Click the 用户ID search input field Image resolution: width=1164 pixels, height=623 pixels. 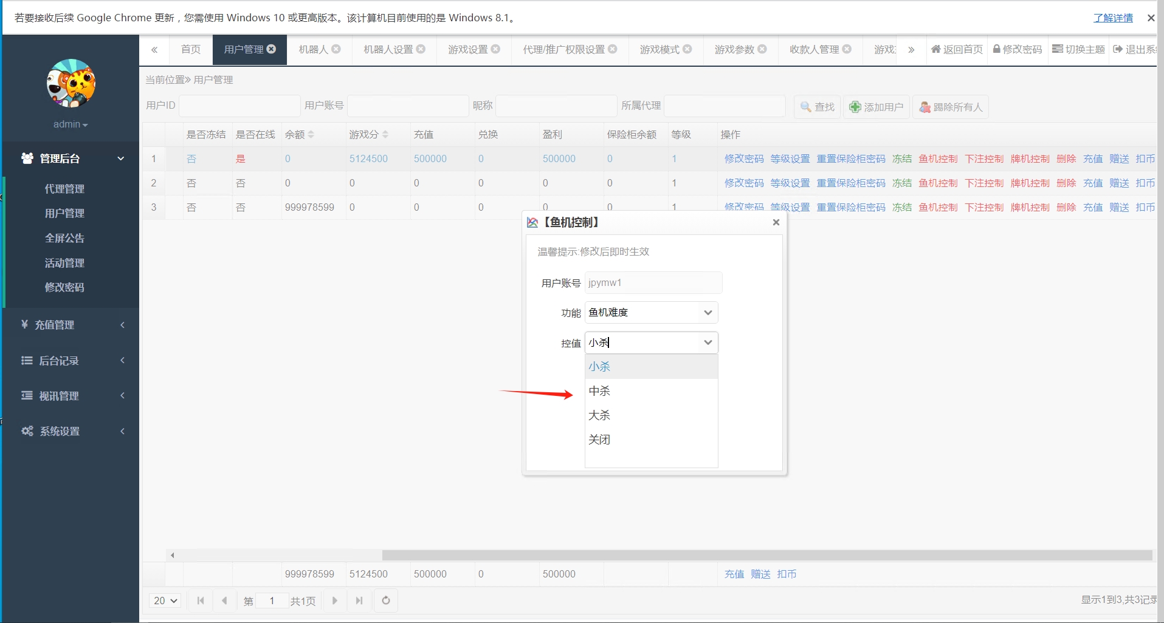coord(239,106)
